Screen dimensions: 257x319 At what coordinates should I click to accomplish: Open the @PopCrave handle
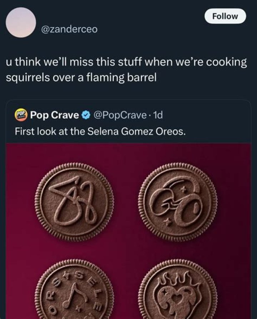120,115
